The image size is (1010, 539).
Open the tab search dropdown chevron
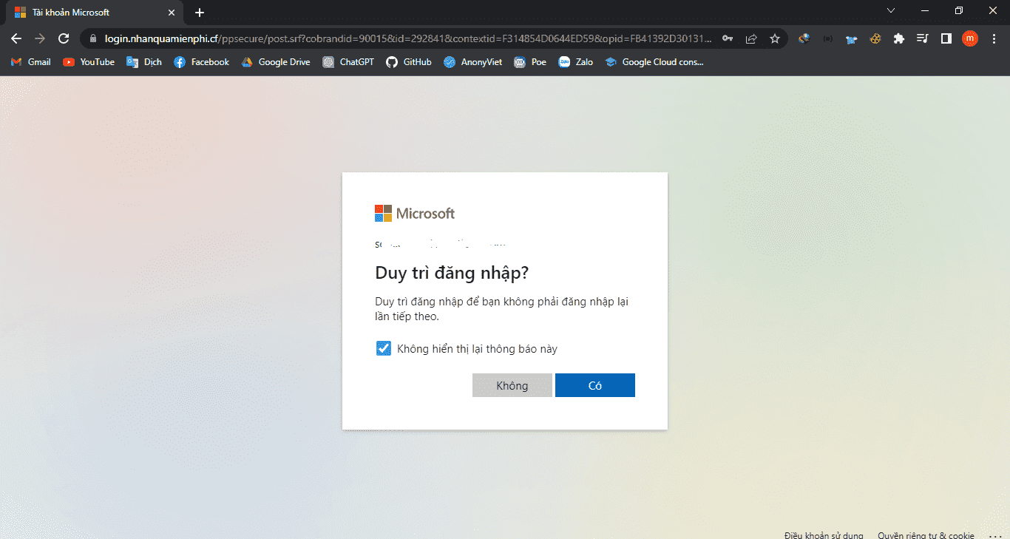[x=891, y=10]
